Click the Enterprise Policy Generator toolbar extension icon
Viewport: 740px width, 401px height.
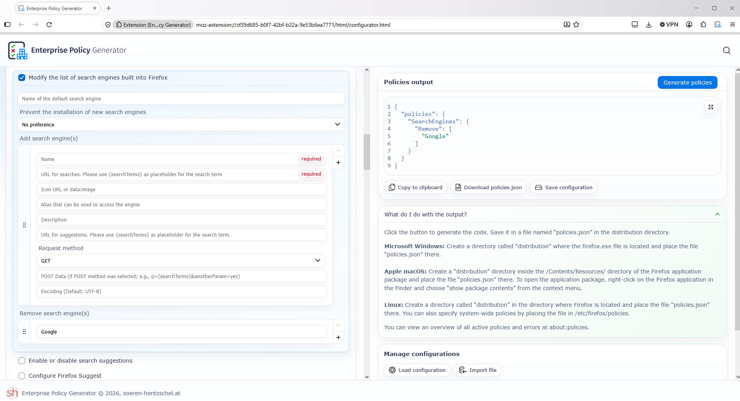pos(718,24)
